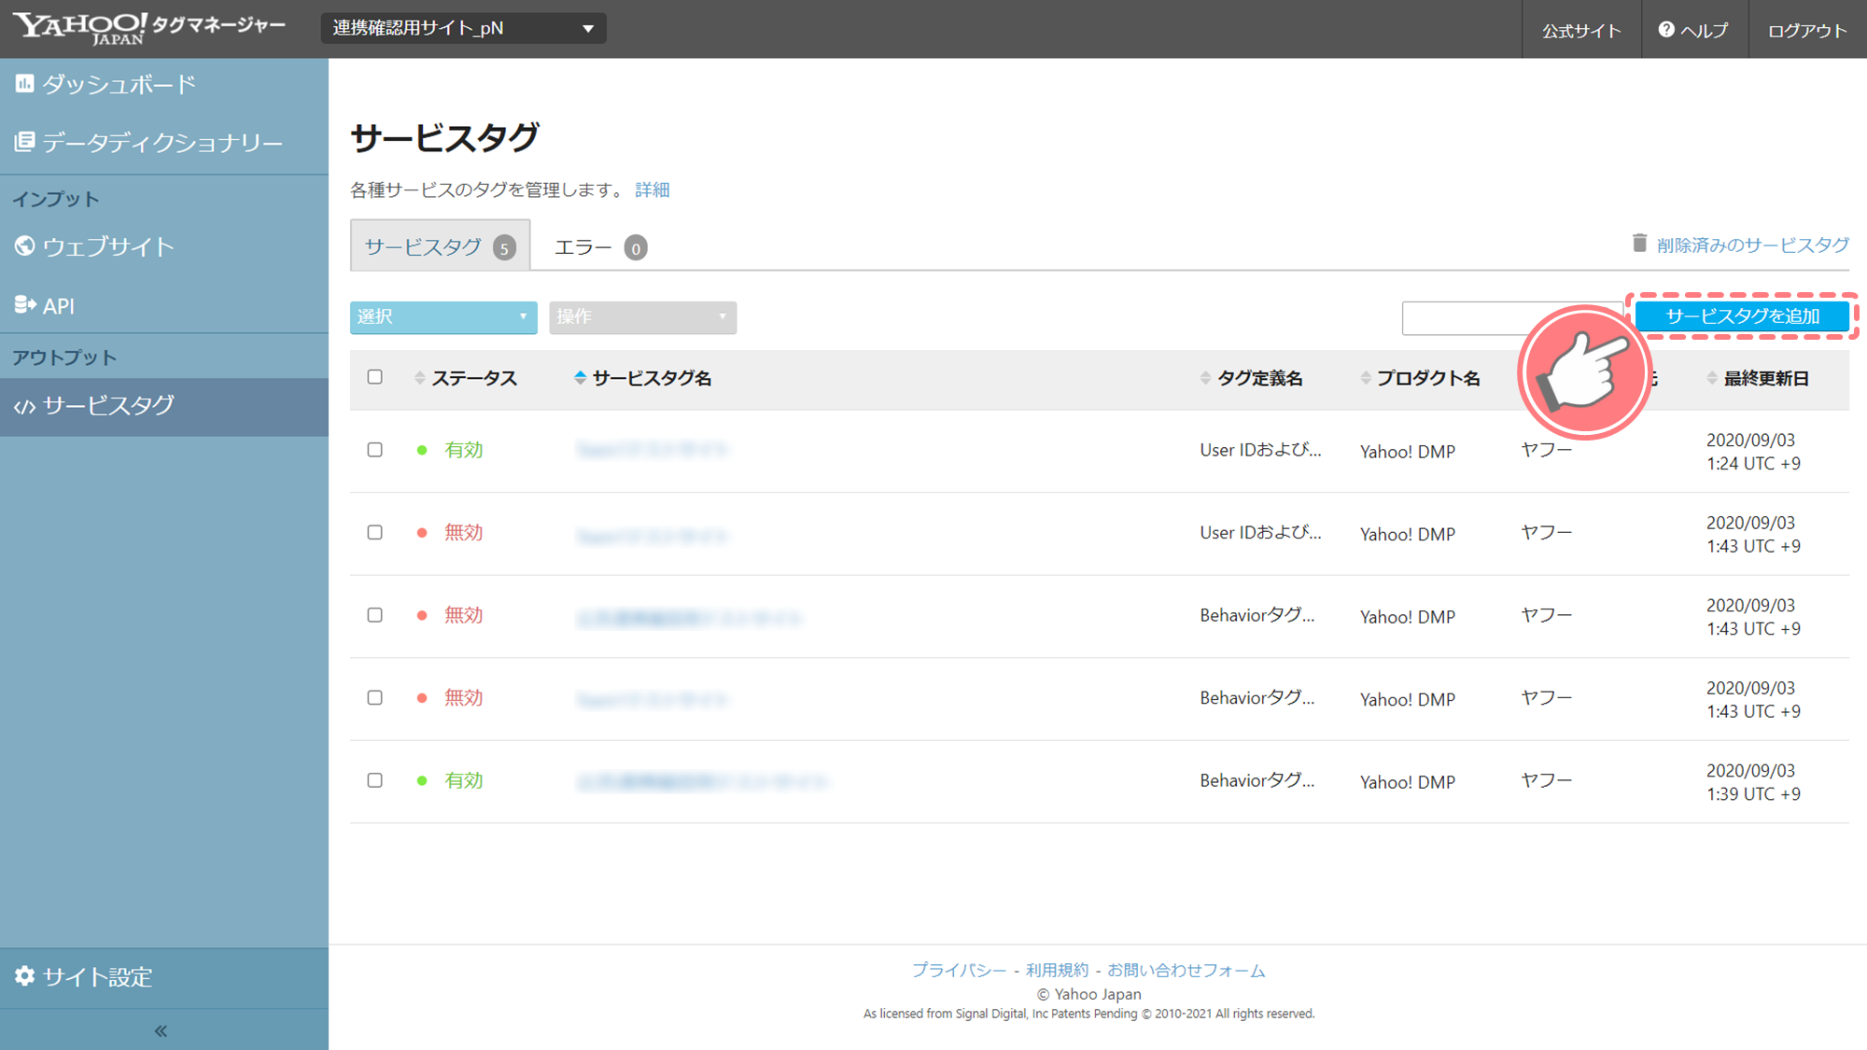Open service tag name in first 有効 row
The height and width of the screenshot is (1050, 1867).
(652, 450)
